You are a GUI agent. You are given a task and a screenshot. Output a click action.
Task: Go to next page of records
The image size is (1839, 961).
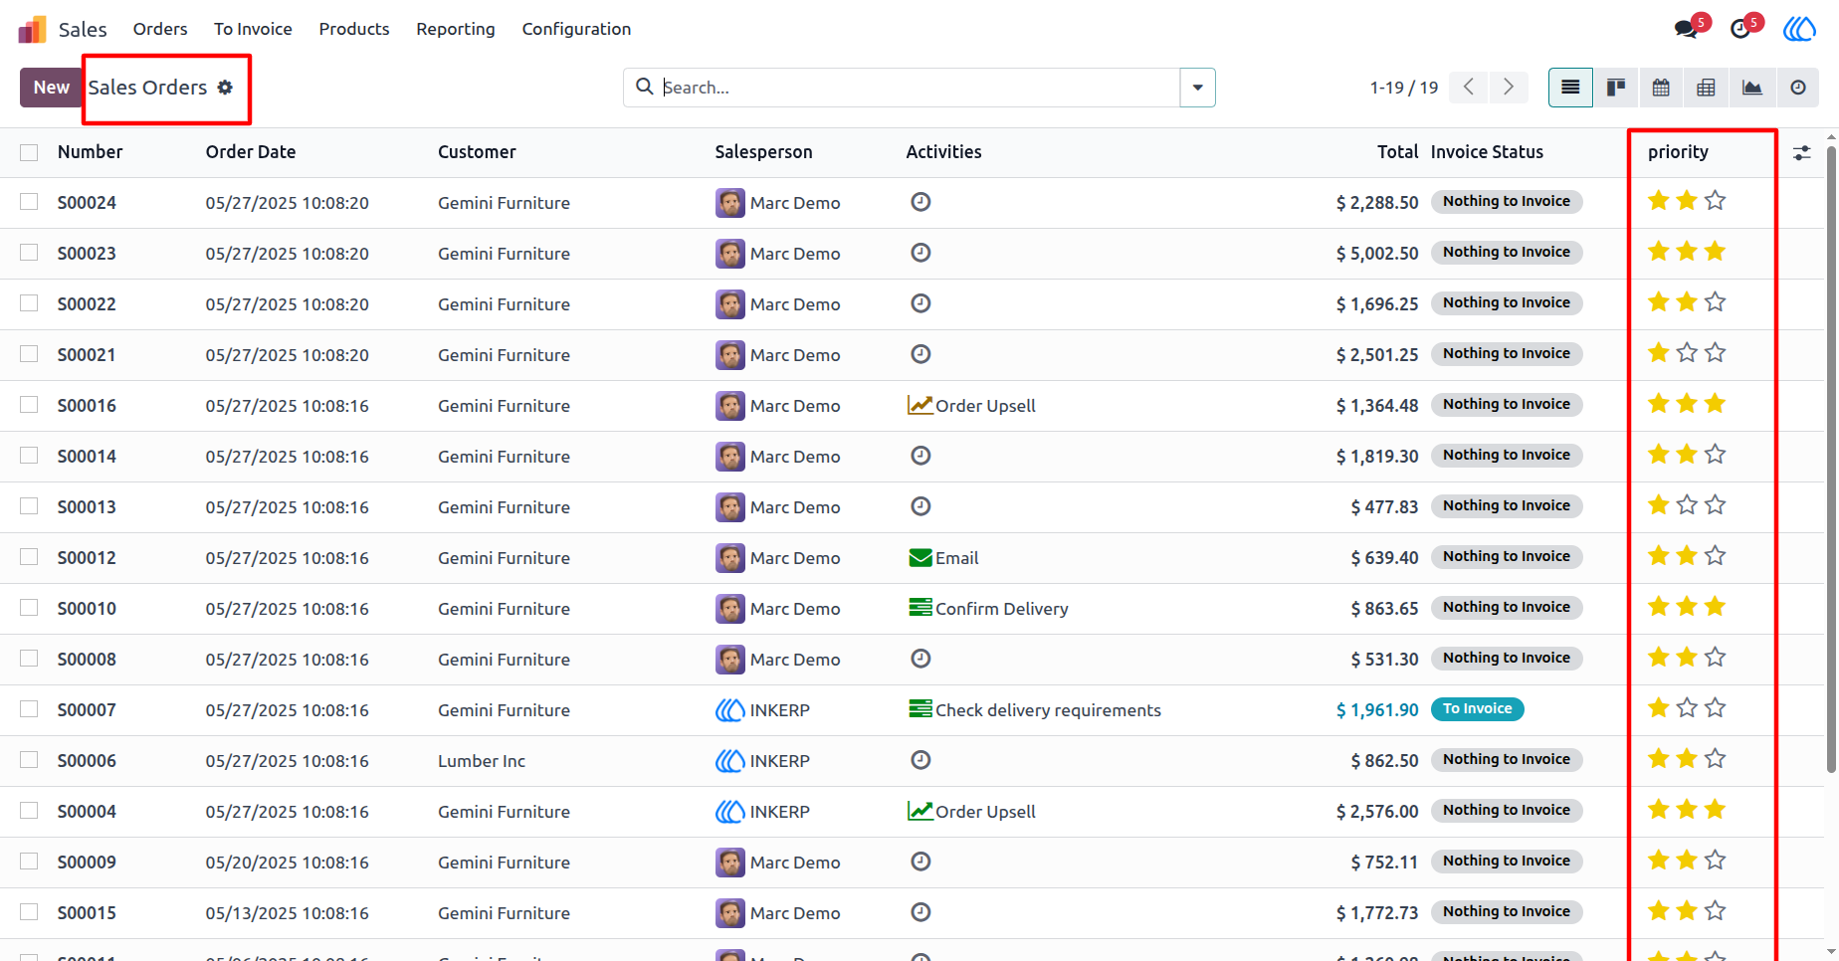(x=1509, y=88)
